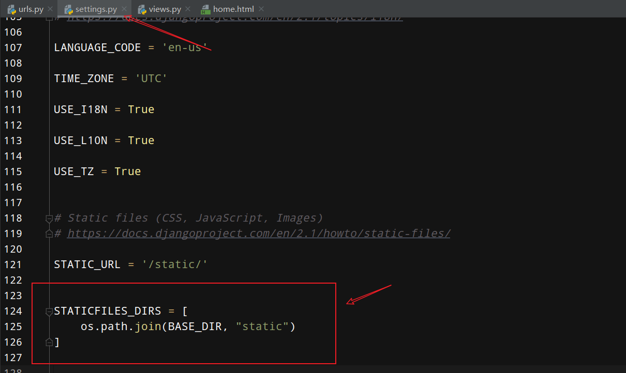Click LANGUAGE_CODE variable name

(x=97, y=48)
